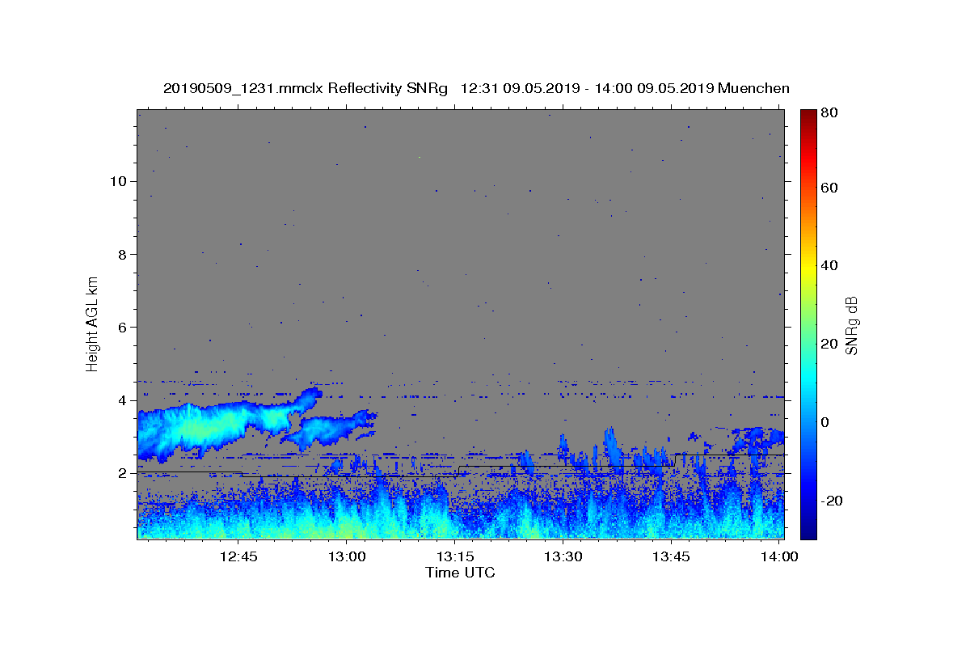Click the colorbar value 0
Viewport: 970px width, 647px height.
point(826,422)
